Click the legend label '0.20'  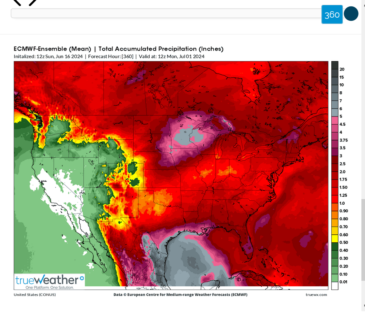click(x=343, y=266)
